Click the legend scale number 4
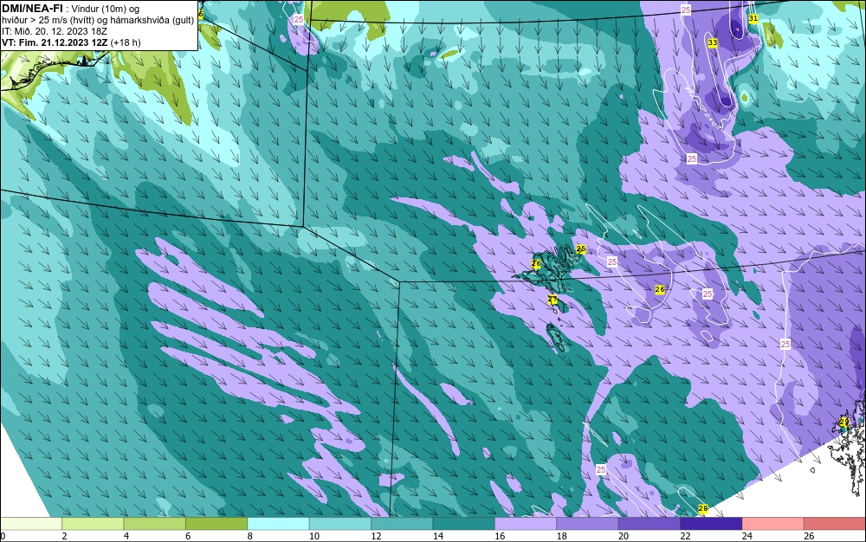The image size is (866, 542). click(x=126, y=536)
